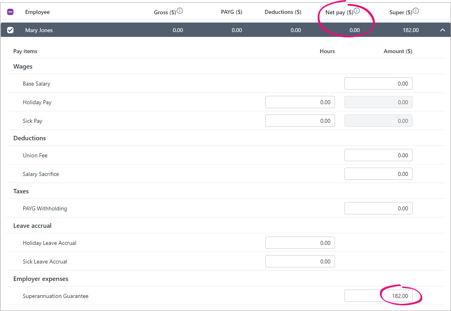
Task: Click the Net pay ($) info icon
Action: click(x=357, y=11)
